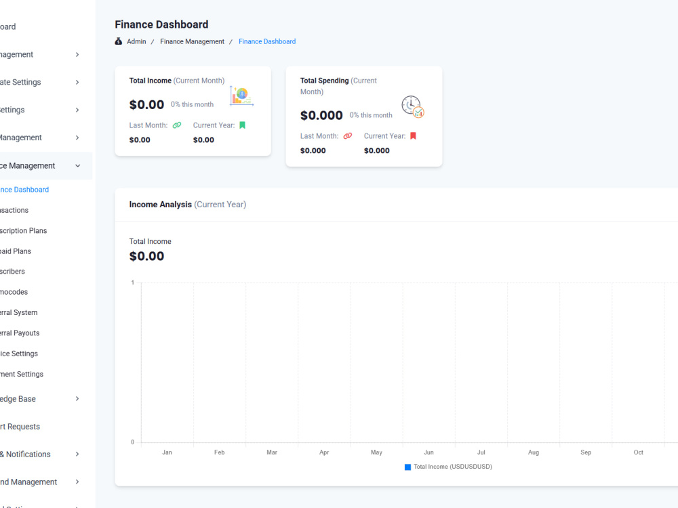Open the Subscribers sidebar item
This screenshot has width=678, height=508.
click(12, 272)
